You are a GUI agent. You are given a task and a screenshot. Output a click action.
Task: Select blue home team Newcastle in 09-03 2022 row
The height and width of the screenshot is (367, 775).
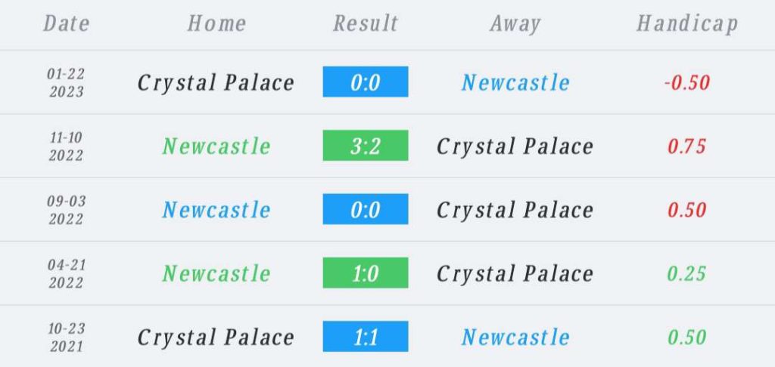pyautogui.click(x=216, y=210)
